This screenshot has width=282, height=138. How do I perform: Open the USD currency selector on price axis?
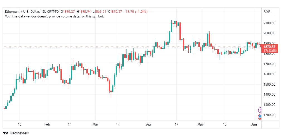point(267,11)
